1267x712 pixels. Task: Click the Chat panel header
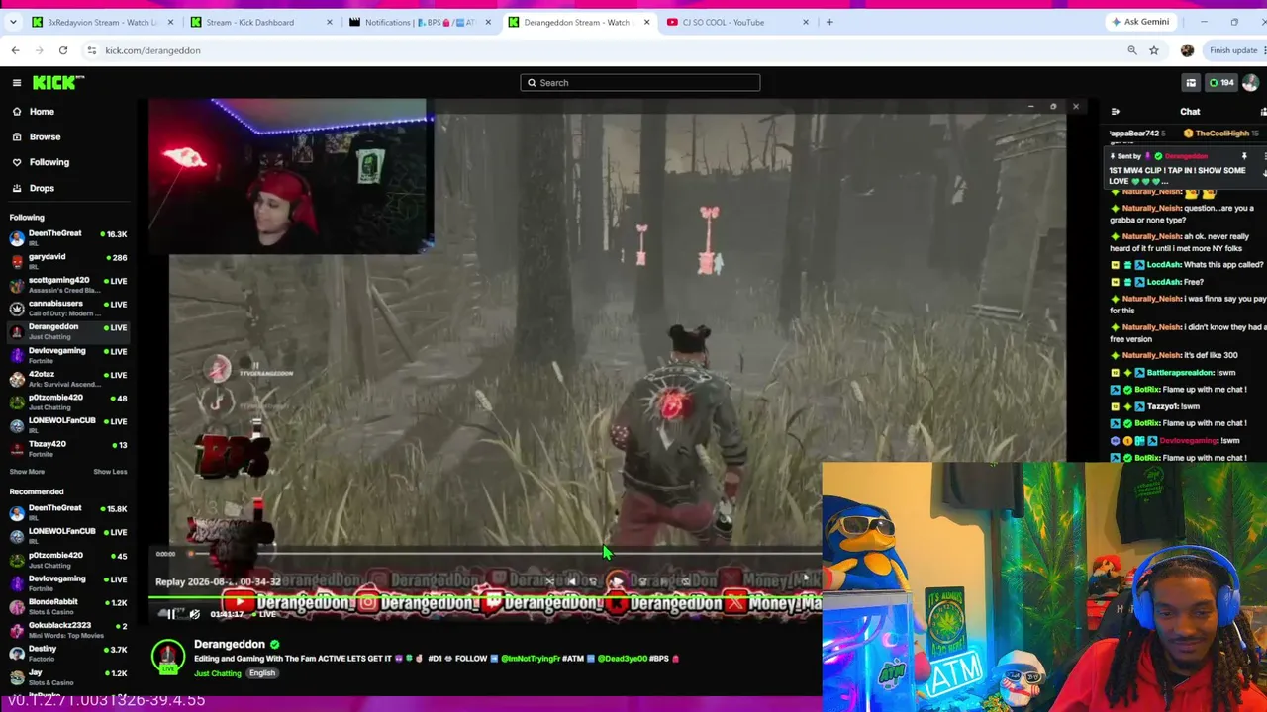1190,112
